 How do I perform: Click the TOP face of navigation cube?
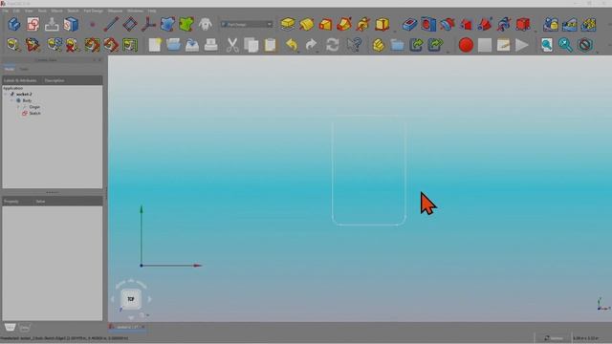(x=131, y=299)
